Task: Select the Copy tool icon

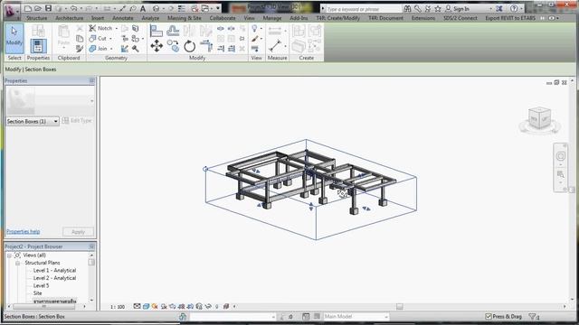Action: click(173, 46)
